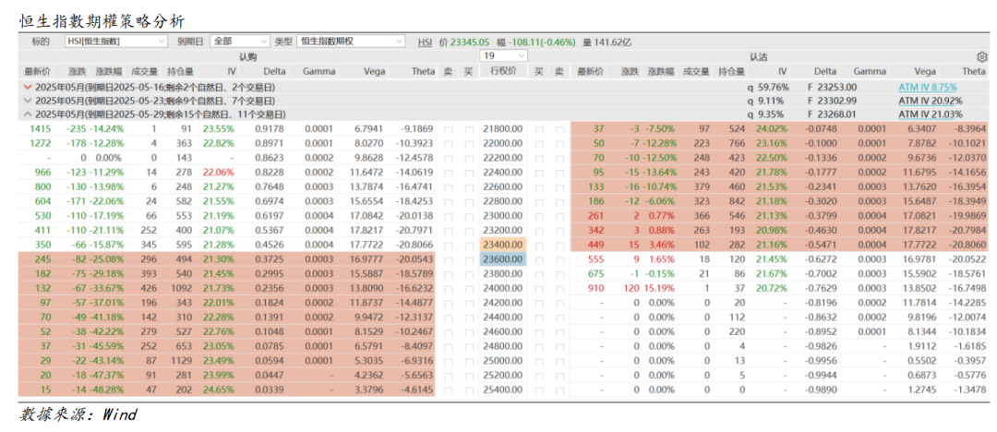This screenshot has width=997, height=432.
Task: Click the call-side 成交量 column header
Action: pyautogui.click(x=143, y=72)
